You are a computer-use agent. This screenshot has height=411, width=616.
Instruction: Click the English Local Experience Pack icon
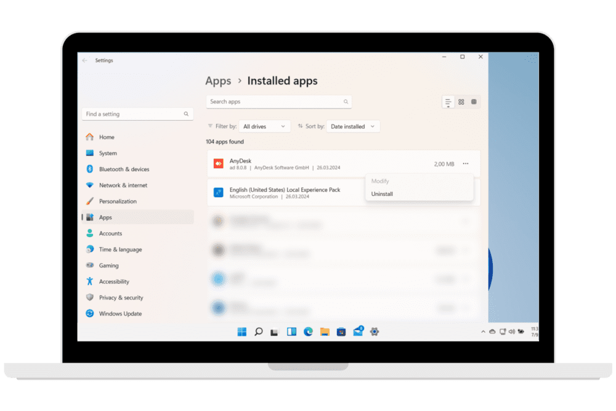(x=219, y=192)
